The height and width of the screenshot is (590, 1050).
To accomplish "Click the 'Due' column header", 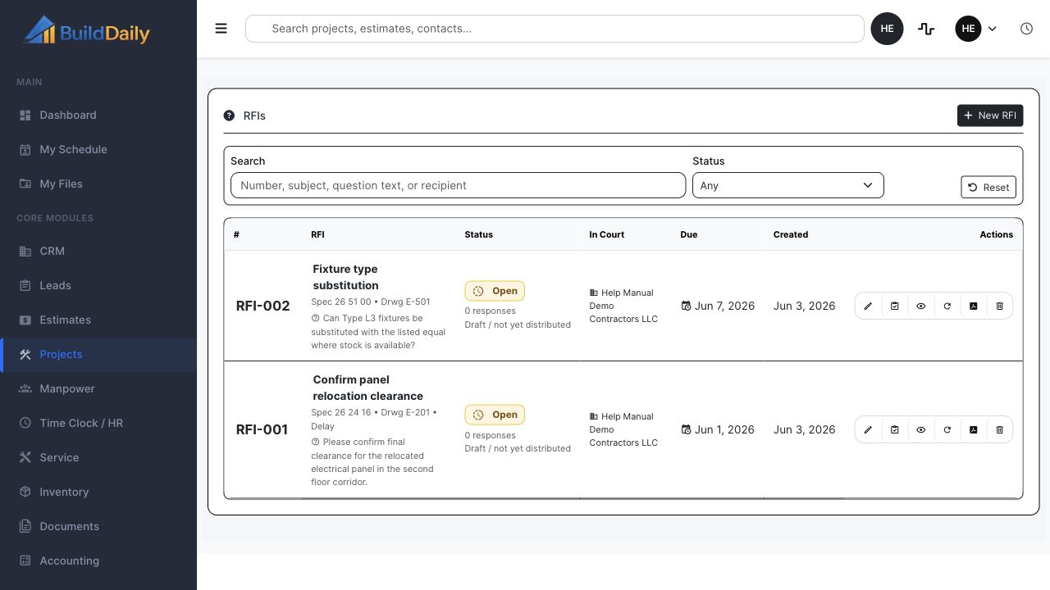I will [689, 234].
